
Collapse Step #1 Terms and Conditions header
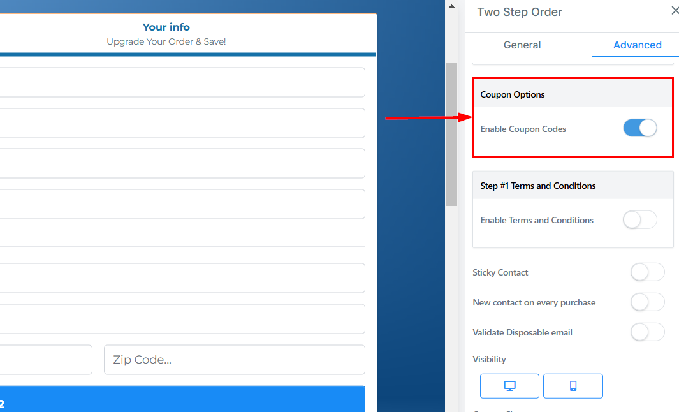coord(573,186)
